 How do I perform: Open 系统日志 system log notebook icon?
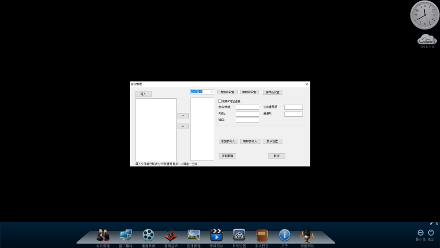[x=262, y=235]
